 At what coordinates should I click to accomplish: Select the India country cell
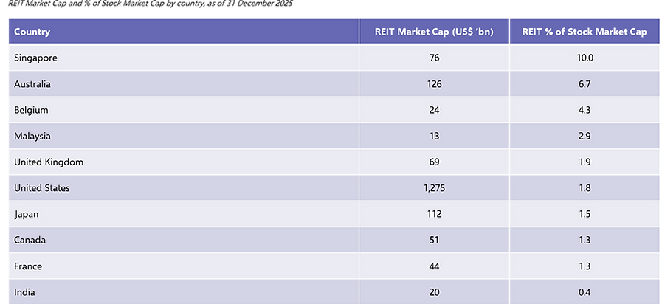(x=184, y=291)
